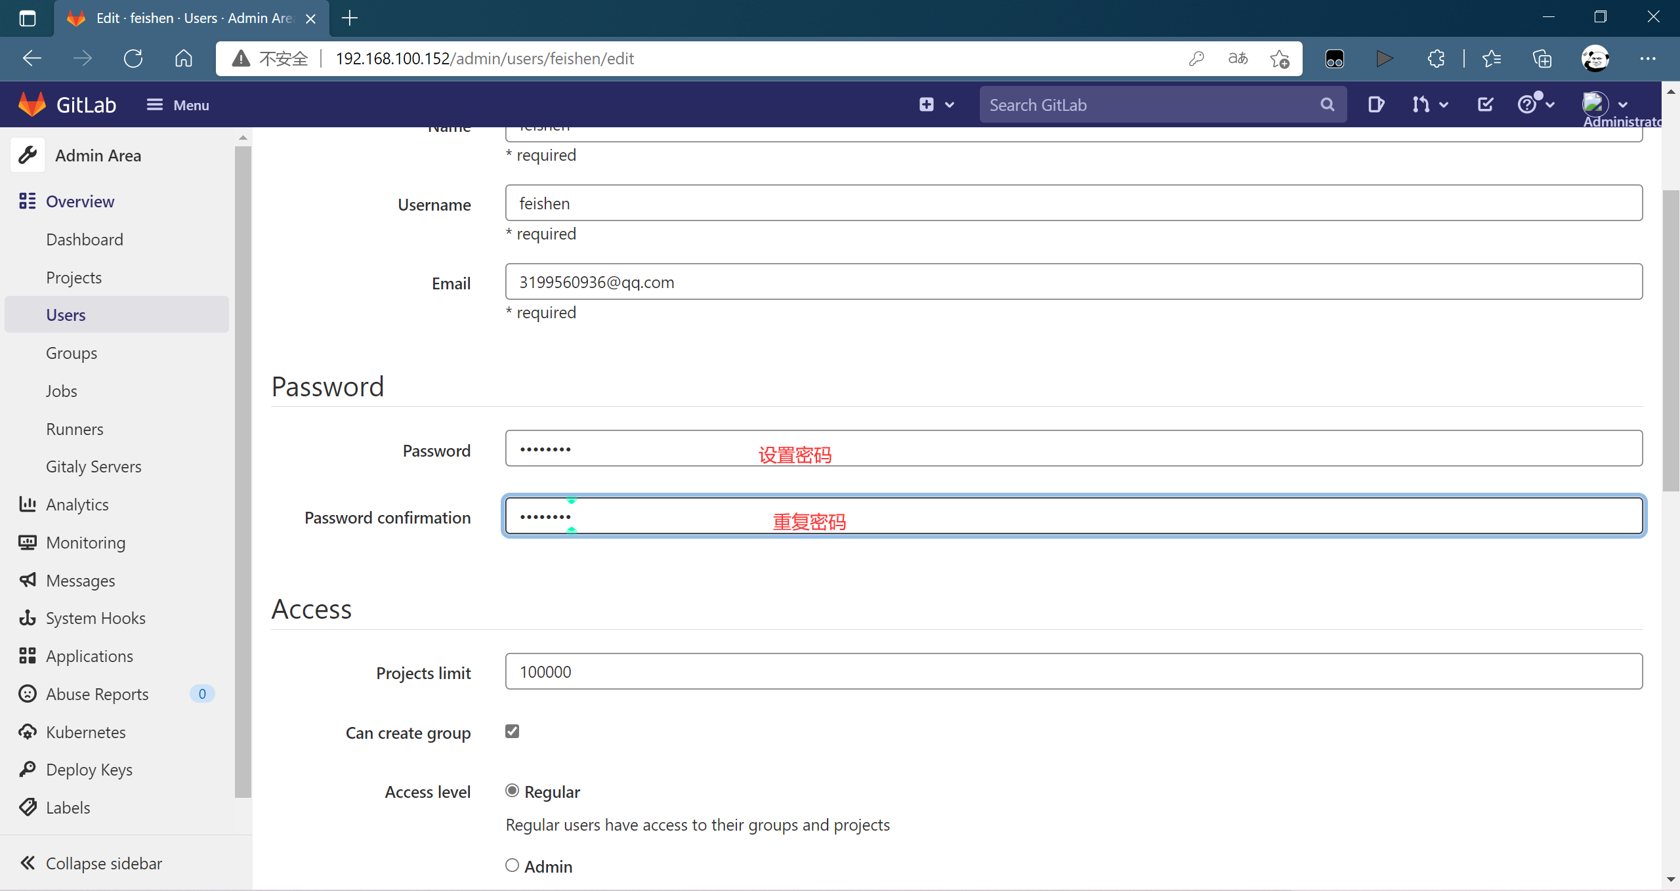
Task: Click the search magnifier icon
Action: [x=1327, y=104]
